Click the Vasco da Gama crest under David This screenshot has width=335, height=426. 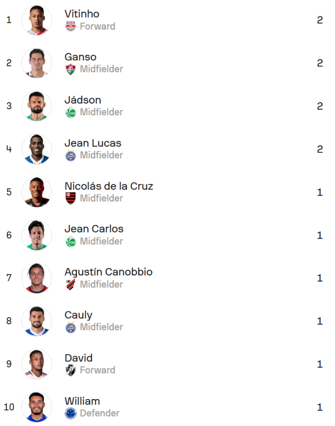(70, 370)
